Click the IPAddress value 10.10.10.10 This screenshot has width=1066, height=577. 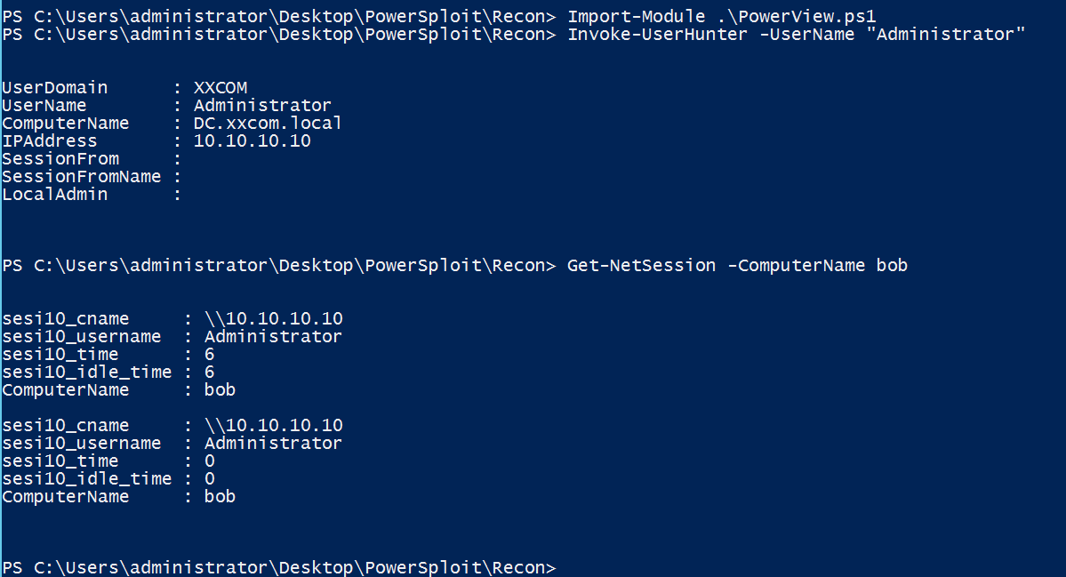[252, 140]
